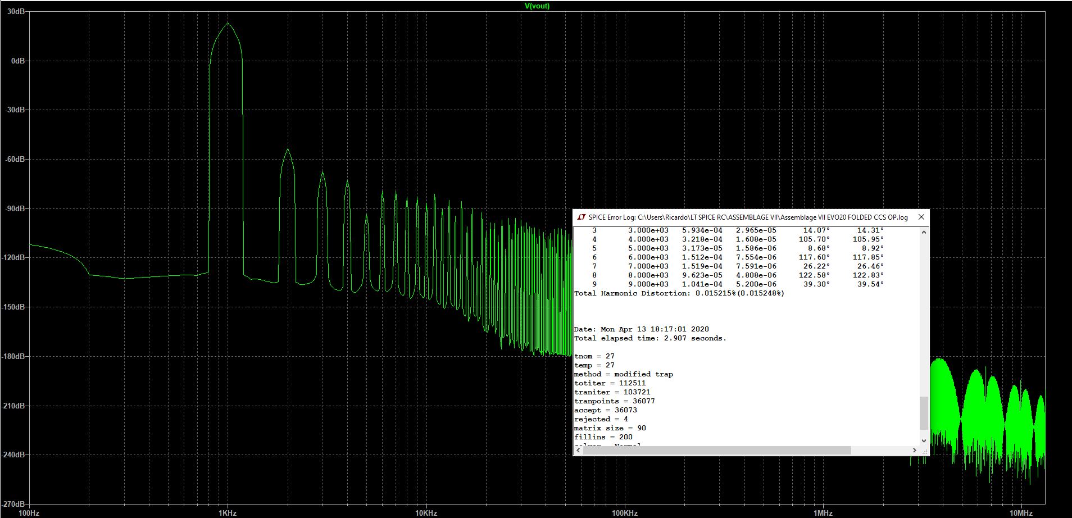Click the 1MHz frequency axis label
Viewport: 1072px width, 518px height.
click(823, 513)
